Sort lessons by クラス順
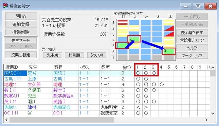219x126 pixels. (97, 55)
